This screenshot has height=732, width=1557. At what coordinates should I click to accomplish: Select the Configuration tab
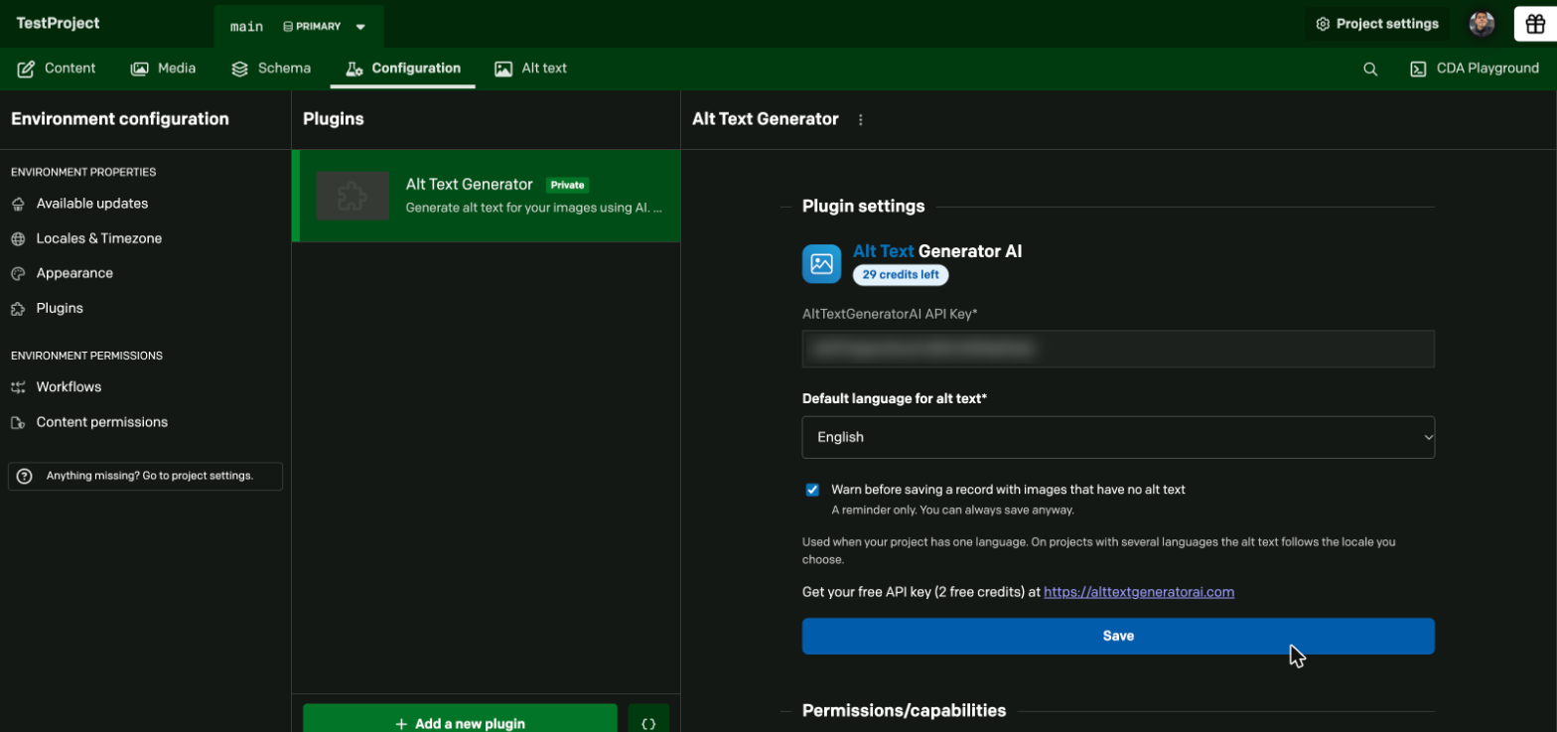(403, 69)
